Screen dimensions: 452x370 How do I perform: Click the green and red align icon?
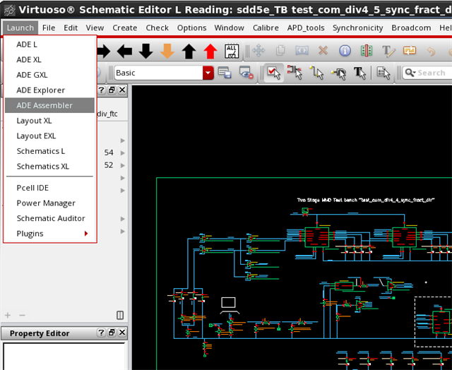tap(367, 51)
